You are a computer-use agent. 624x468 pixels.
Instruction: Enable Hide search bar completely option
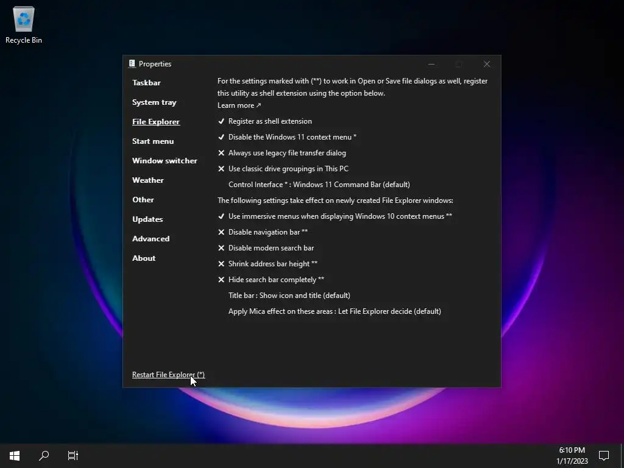(x=271, y=280)
